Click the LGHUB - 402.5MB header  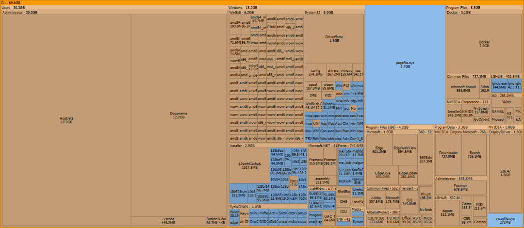506,77
